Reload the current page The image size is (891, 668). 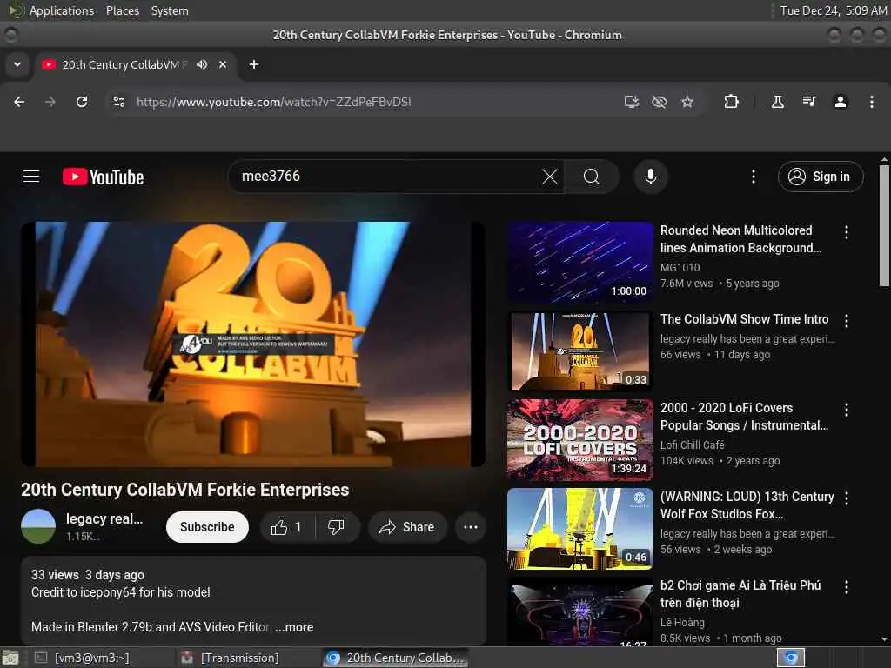[82, 102]
